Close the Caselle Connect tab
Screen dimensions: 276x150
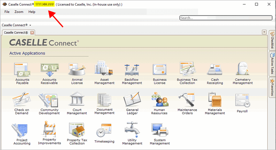click(32, 33)
